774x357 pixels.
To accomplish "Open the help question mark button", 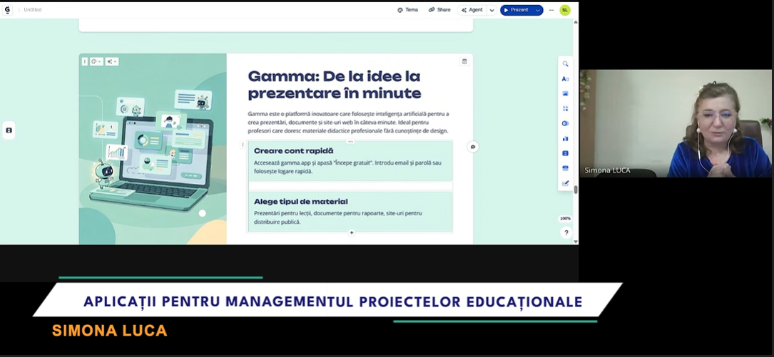I will coord(566,233).
